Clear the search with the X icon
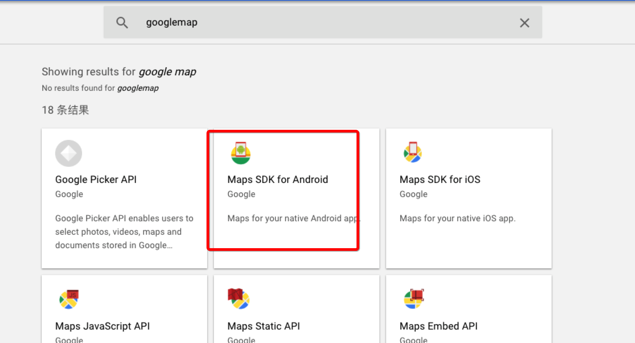 [524, 23]
